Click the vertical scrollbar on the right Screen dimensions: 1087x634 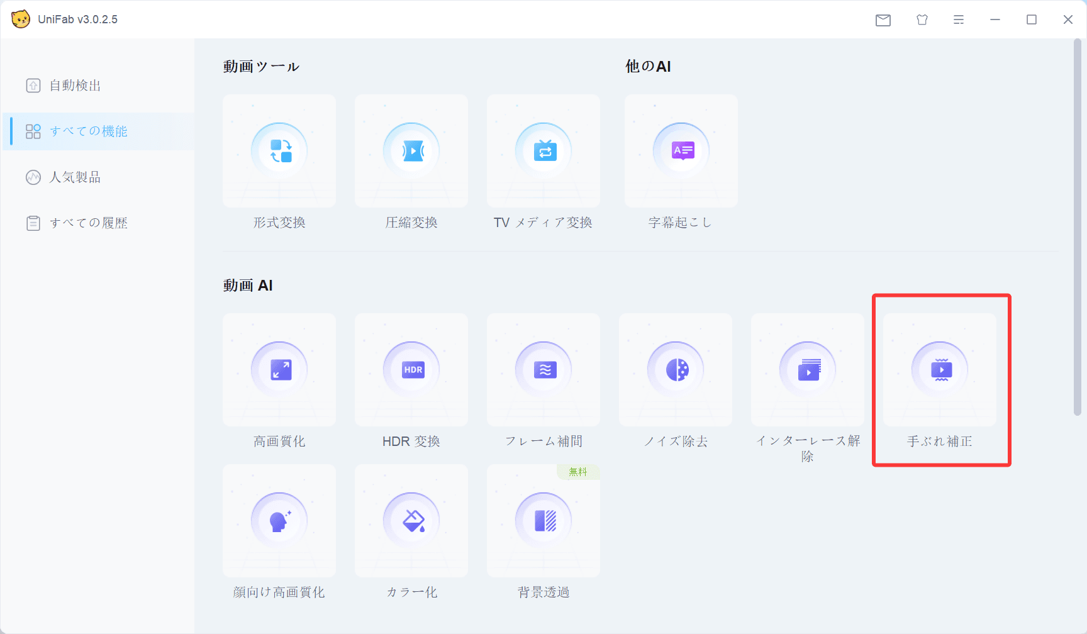pos(1077,226)
